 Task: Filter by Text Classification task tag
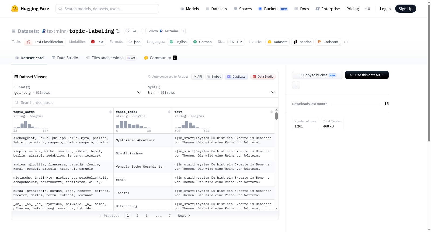tap(45, 42)
